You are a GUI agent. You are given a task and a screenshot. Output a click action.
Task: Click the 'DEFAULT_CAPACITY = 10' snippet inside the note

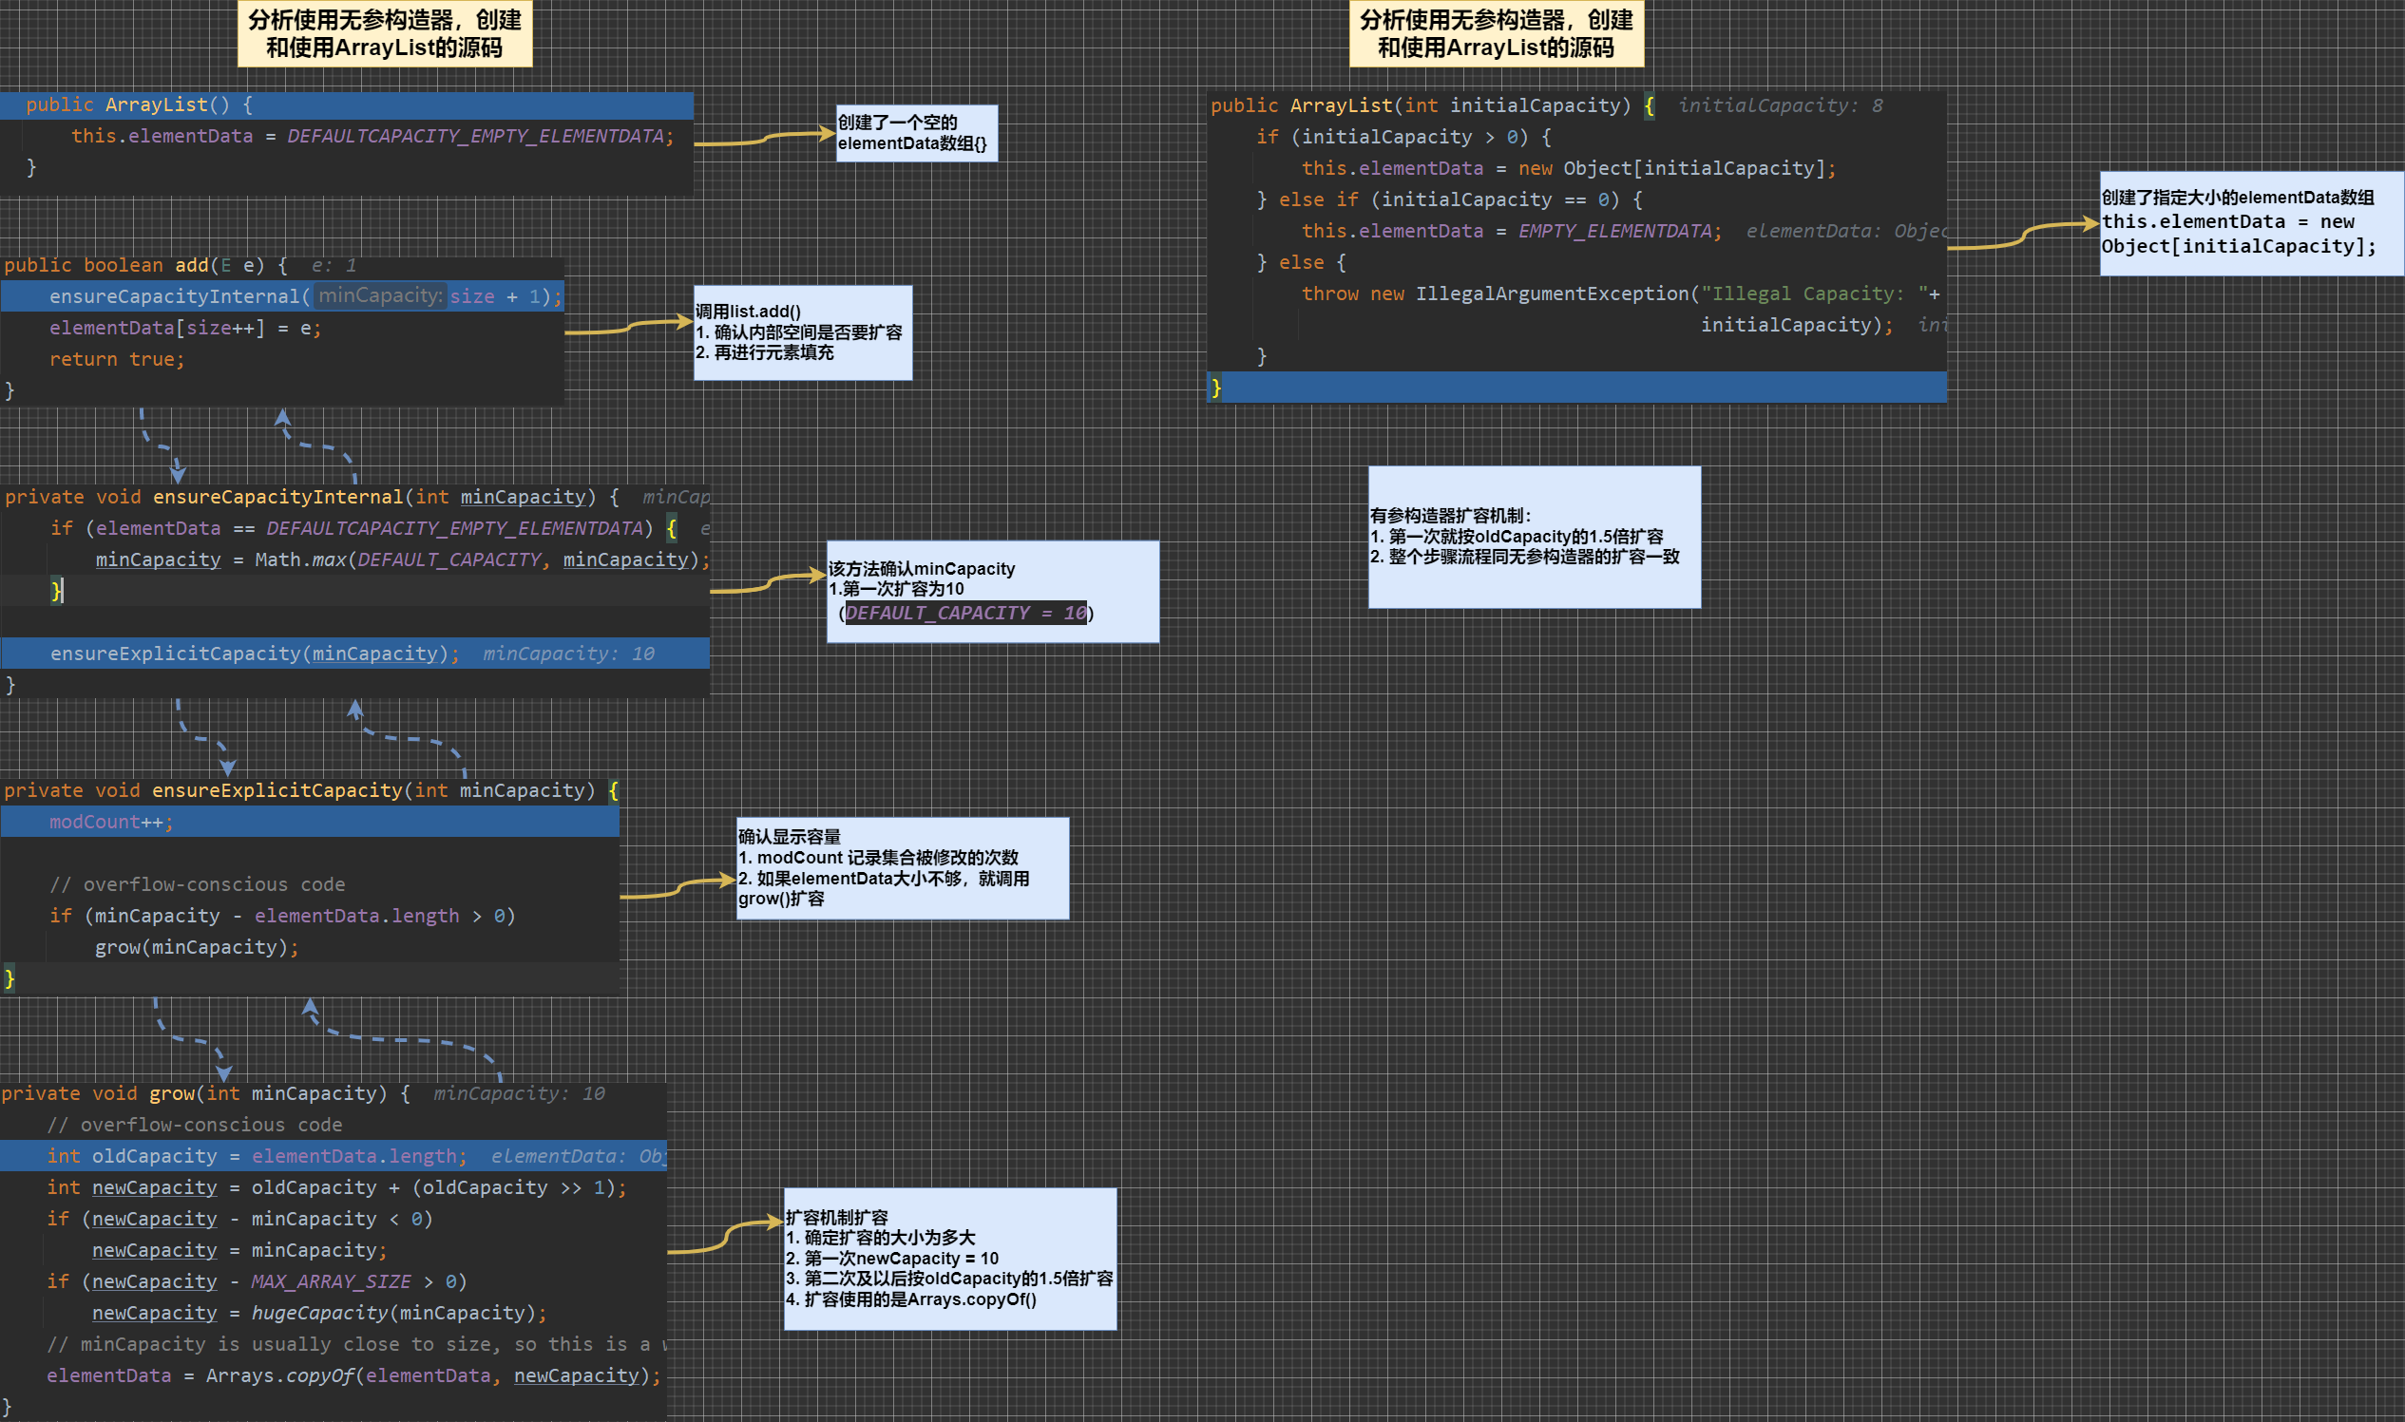tap(966, 613)
